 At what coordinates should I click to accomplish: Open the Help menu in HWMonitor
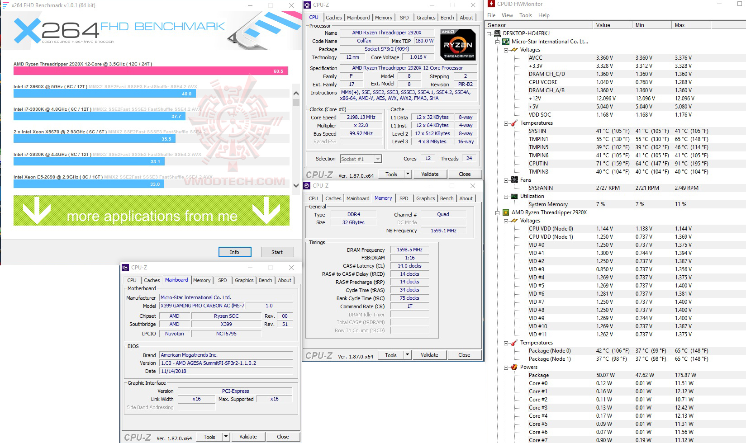point(544,15)
